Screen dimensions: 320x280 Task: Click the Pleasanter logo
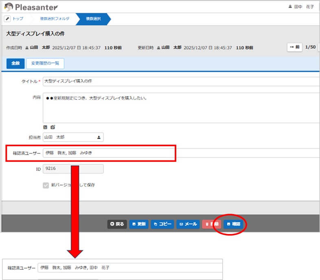31,7
